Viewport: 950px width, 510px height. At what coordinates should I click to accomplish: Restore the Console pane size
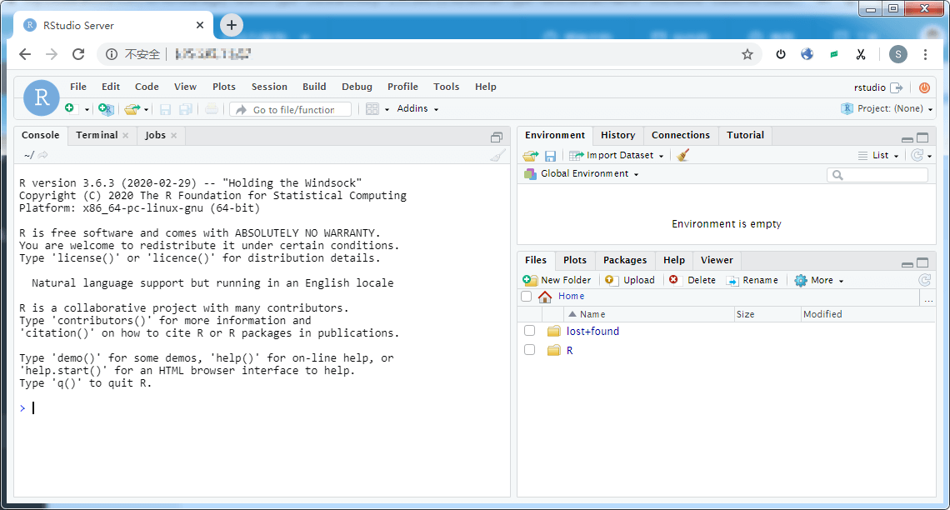pyautogui.click(x=497, y=137)
